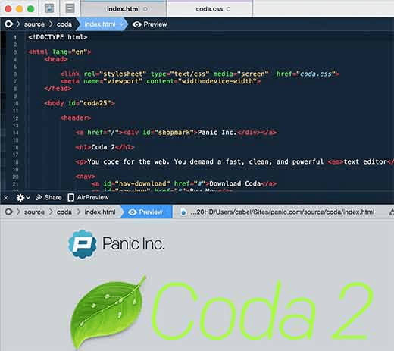The image size is (394, 351).
Task: Click the macOS green zoom button
Action: pyautogui.click(x=31, y=9)
